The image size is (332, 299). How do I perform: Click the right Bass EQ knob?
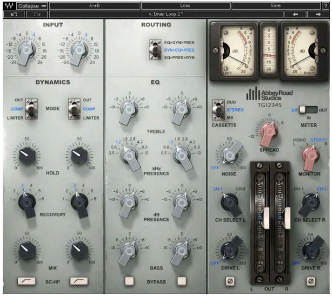coord(181,252)
